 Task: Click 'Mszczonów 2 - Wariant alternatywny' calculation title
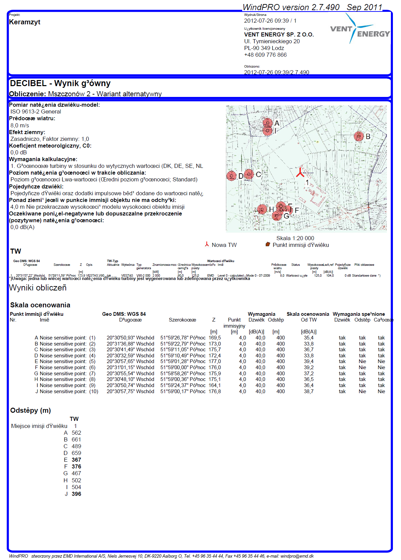coord(105,94)
